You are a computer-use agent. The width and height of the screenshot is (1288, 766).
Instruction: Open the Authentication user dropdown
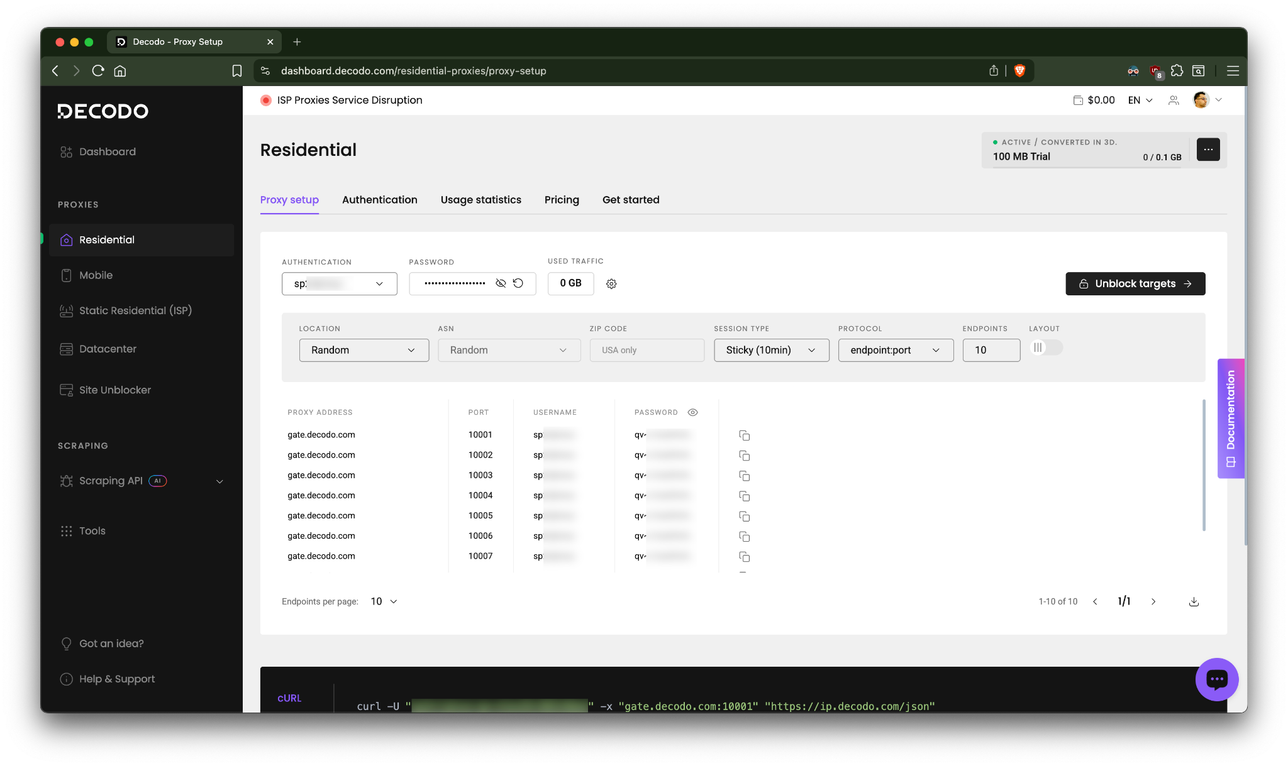point(340,283)
